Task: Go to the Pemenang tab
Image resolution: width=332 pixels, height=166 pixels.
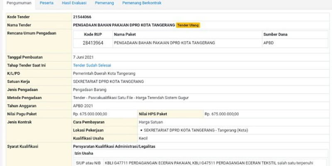Action: coord(104,3)
